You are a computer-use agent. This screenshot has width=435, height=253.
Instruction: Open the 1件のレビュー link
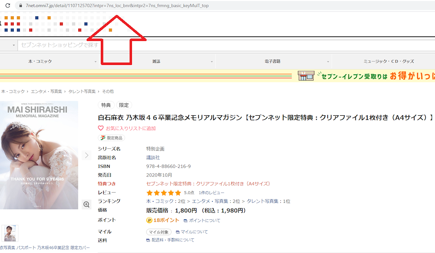tap(211, 193)
